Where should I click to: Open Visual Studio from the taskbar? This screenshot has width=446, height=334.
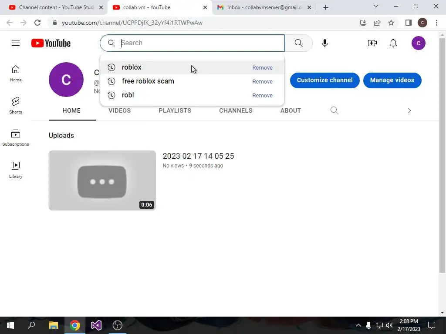tap(96, 325)
